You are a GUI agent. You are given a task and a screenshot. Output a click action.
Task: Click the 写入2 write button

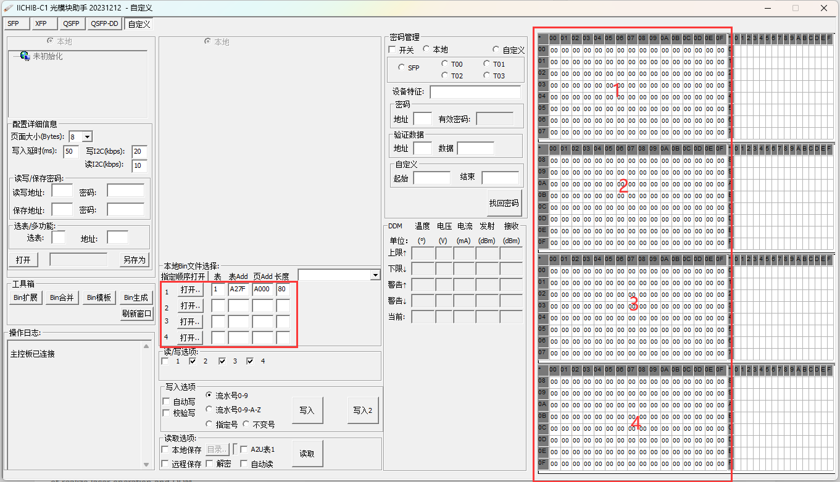coord(363,410)
